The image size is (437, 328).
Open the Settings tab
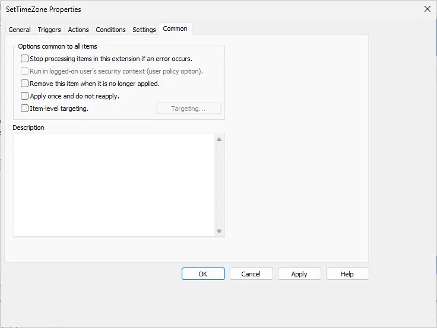pyautogui.click(x=144, y=30)
